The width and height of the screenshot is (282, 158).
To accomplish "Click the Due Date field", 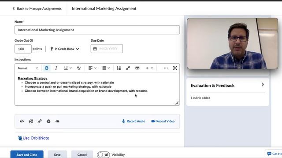I will (107, 49).
